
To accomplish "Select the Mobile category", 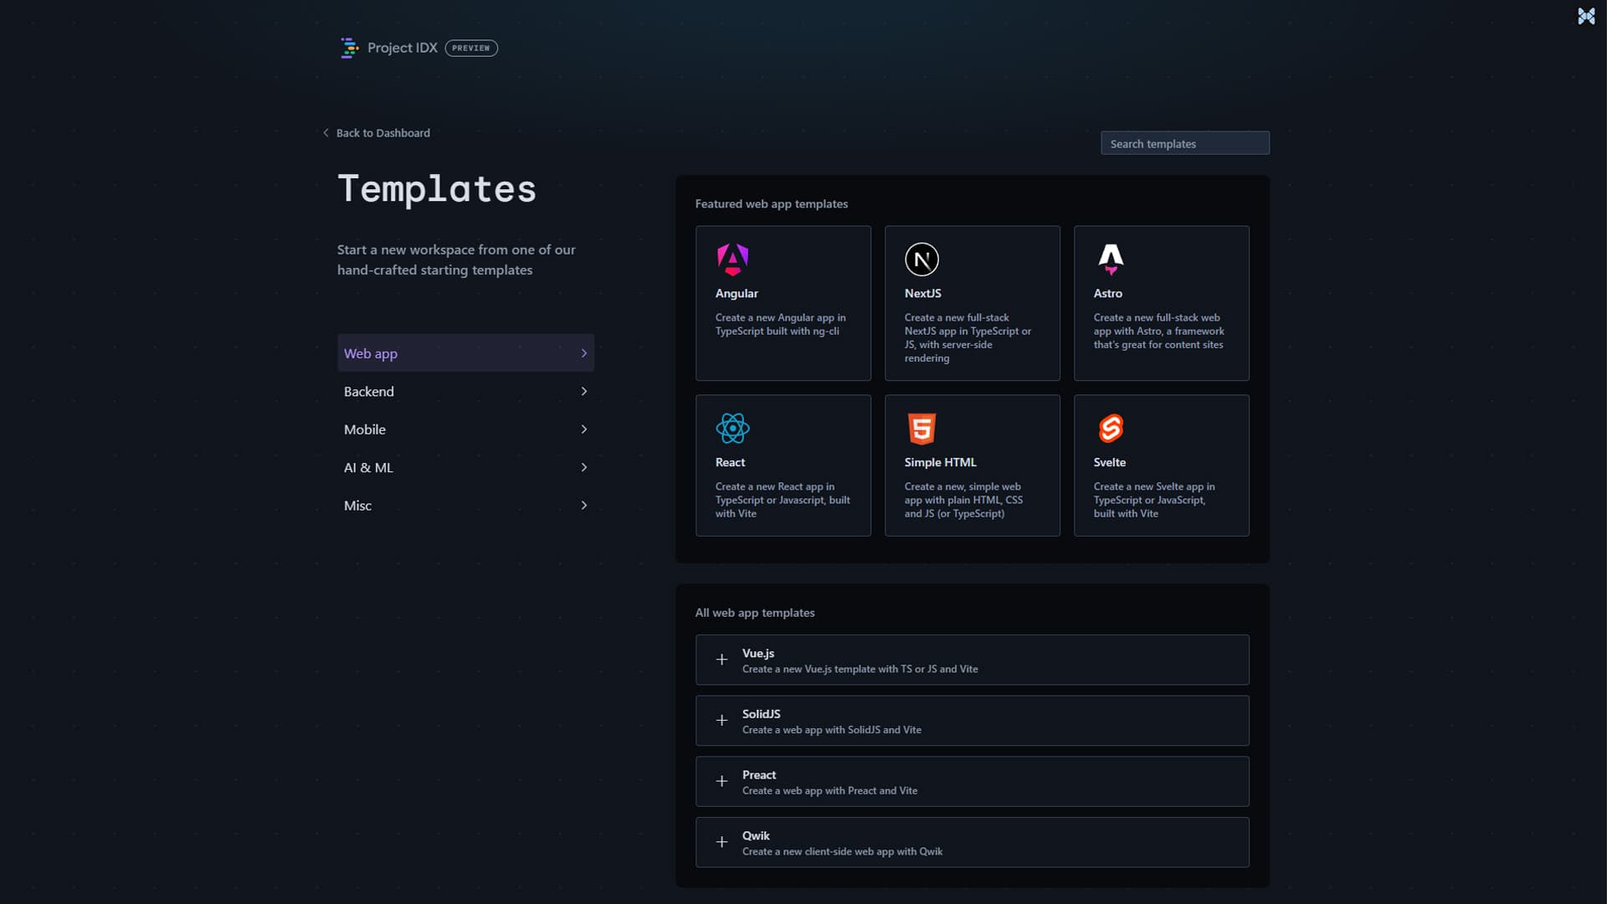I will [x=465, y=429].
